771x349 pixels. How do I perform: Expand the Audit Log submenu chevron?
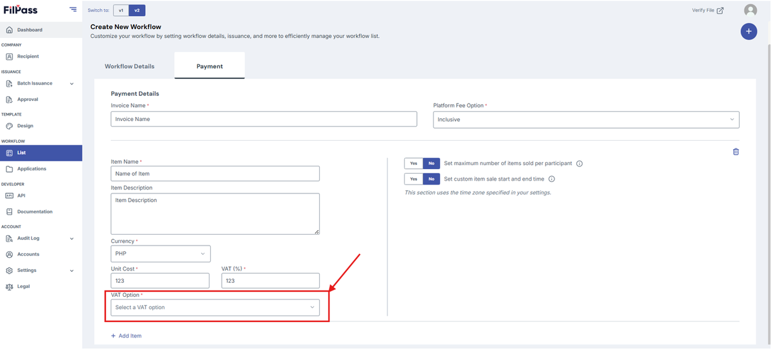pyautogui.click(x=71, y=238)
